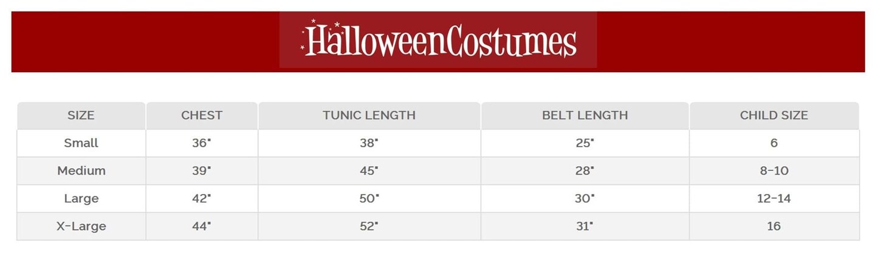Select the 50" tunic length cell
The height and width of the screenshot is (257, 875).
click(368, 199)
